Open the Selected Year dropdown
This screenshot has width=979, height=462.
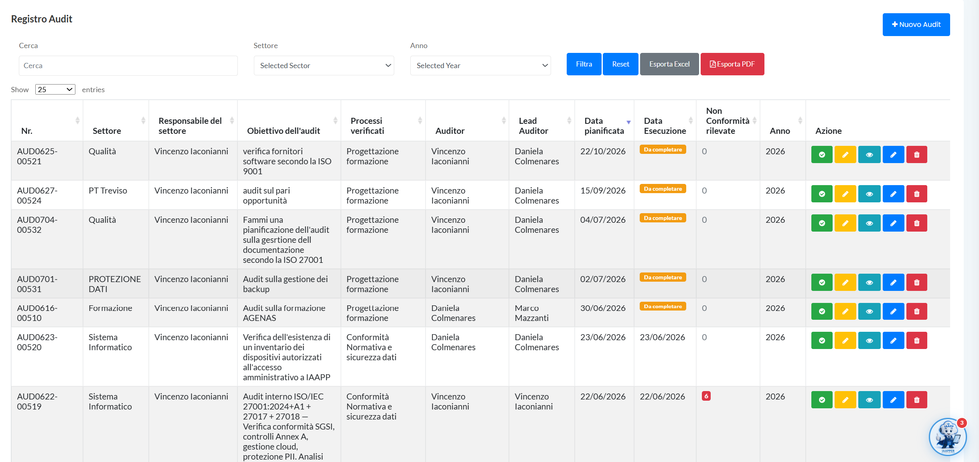tap(480, 66)
